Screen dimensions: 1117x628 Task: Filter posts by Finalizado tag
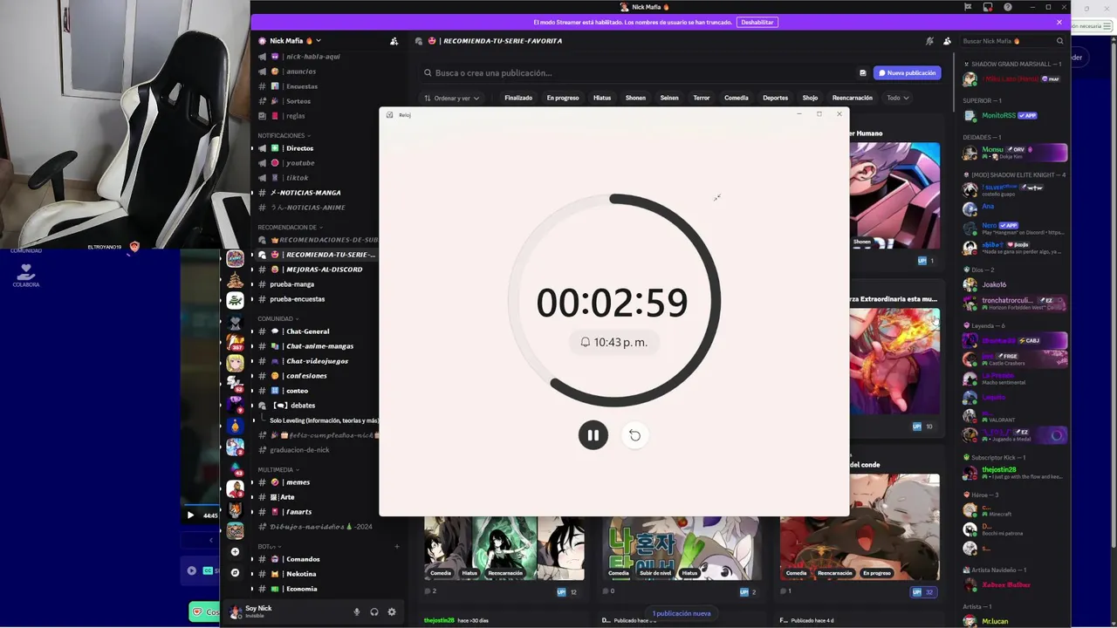pyautogui.click(x=518, y=98)
